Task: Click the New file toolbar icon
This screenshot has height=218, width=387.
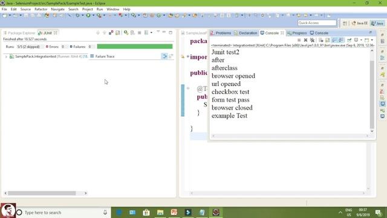Action: [5, 15]
